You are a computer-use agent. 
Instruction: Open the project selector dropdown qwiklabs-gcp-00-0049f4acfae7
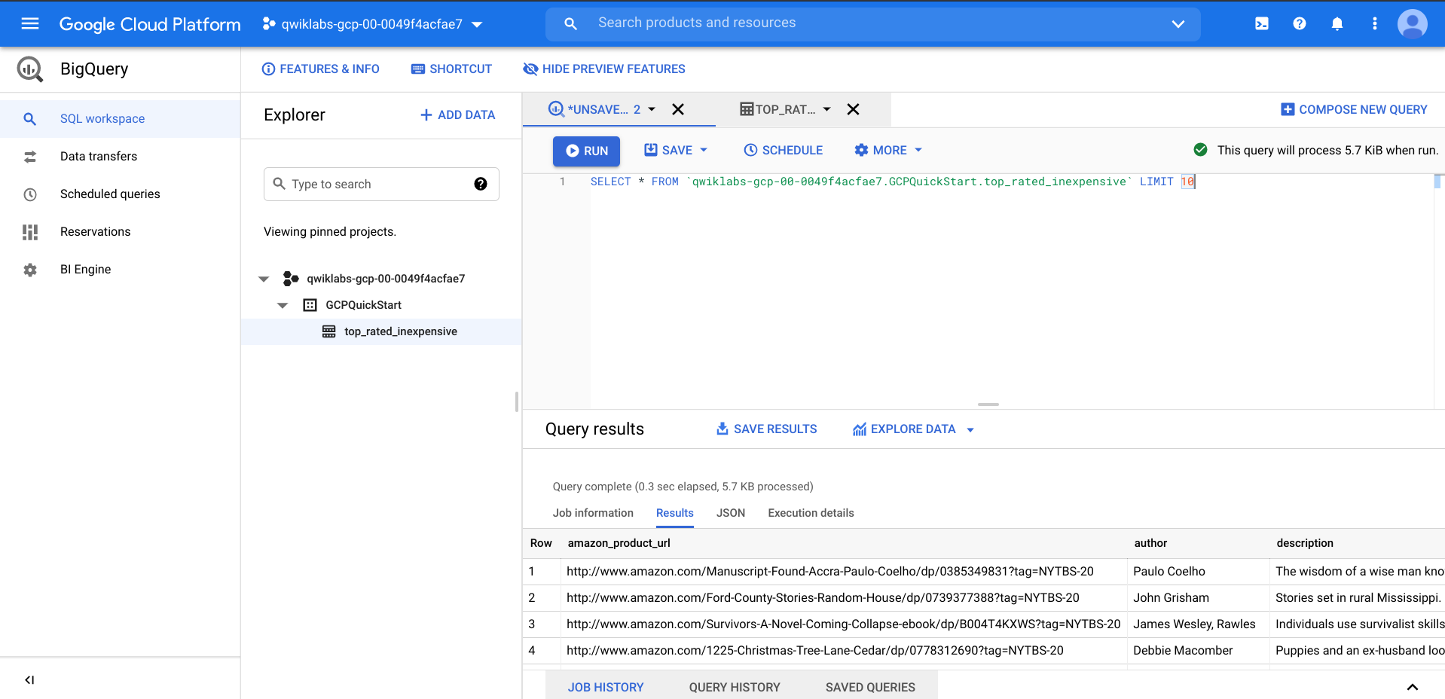point(372,24)
